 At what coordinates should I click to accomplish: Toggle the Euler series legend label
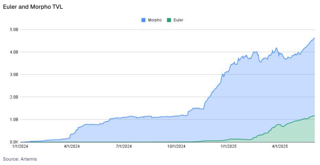point(178,20)
